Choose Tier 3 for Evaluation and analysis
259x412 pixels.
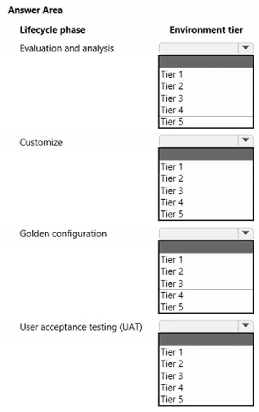[x=206, y=98]
